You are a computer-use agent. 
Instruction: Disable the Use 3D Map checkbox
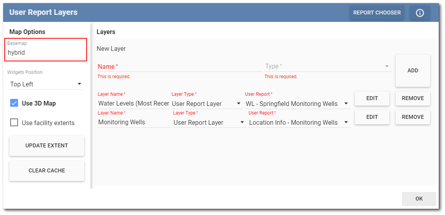coord(14,103)
